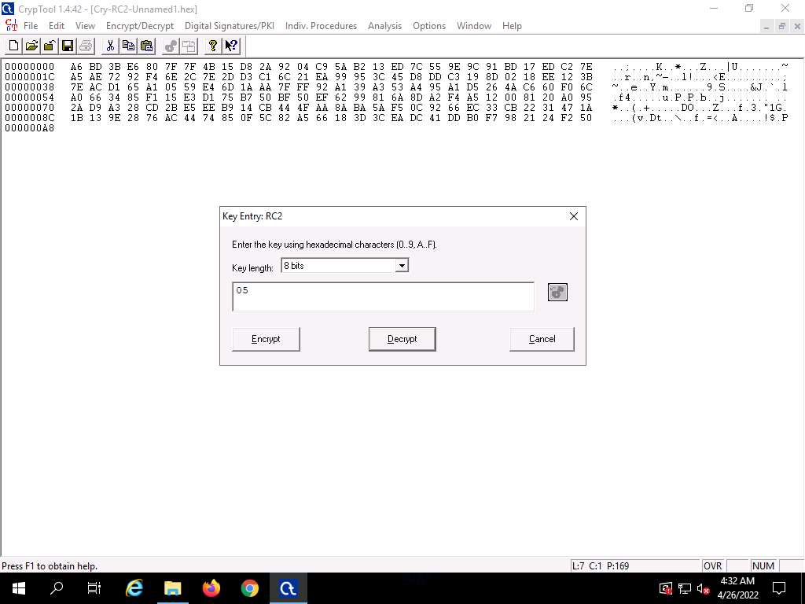Click the Save disk toolbar icon
The width and height of the screenshot is (805, 604).
68,46
